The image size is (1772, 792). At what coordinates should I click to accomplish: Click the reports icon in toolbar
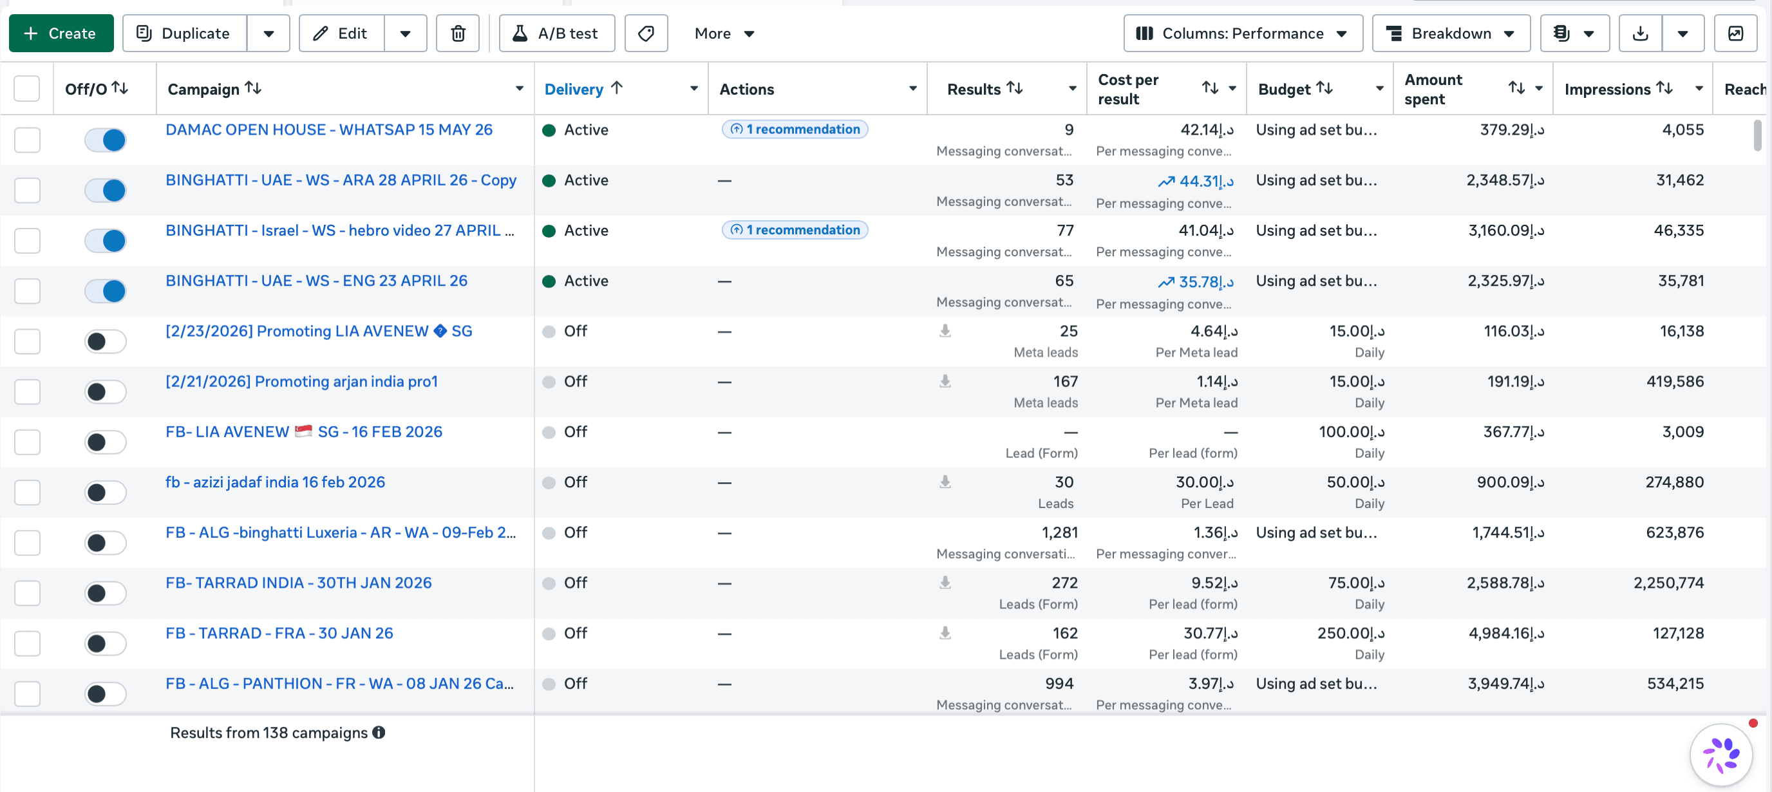1574,33
